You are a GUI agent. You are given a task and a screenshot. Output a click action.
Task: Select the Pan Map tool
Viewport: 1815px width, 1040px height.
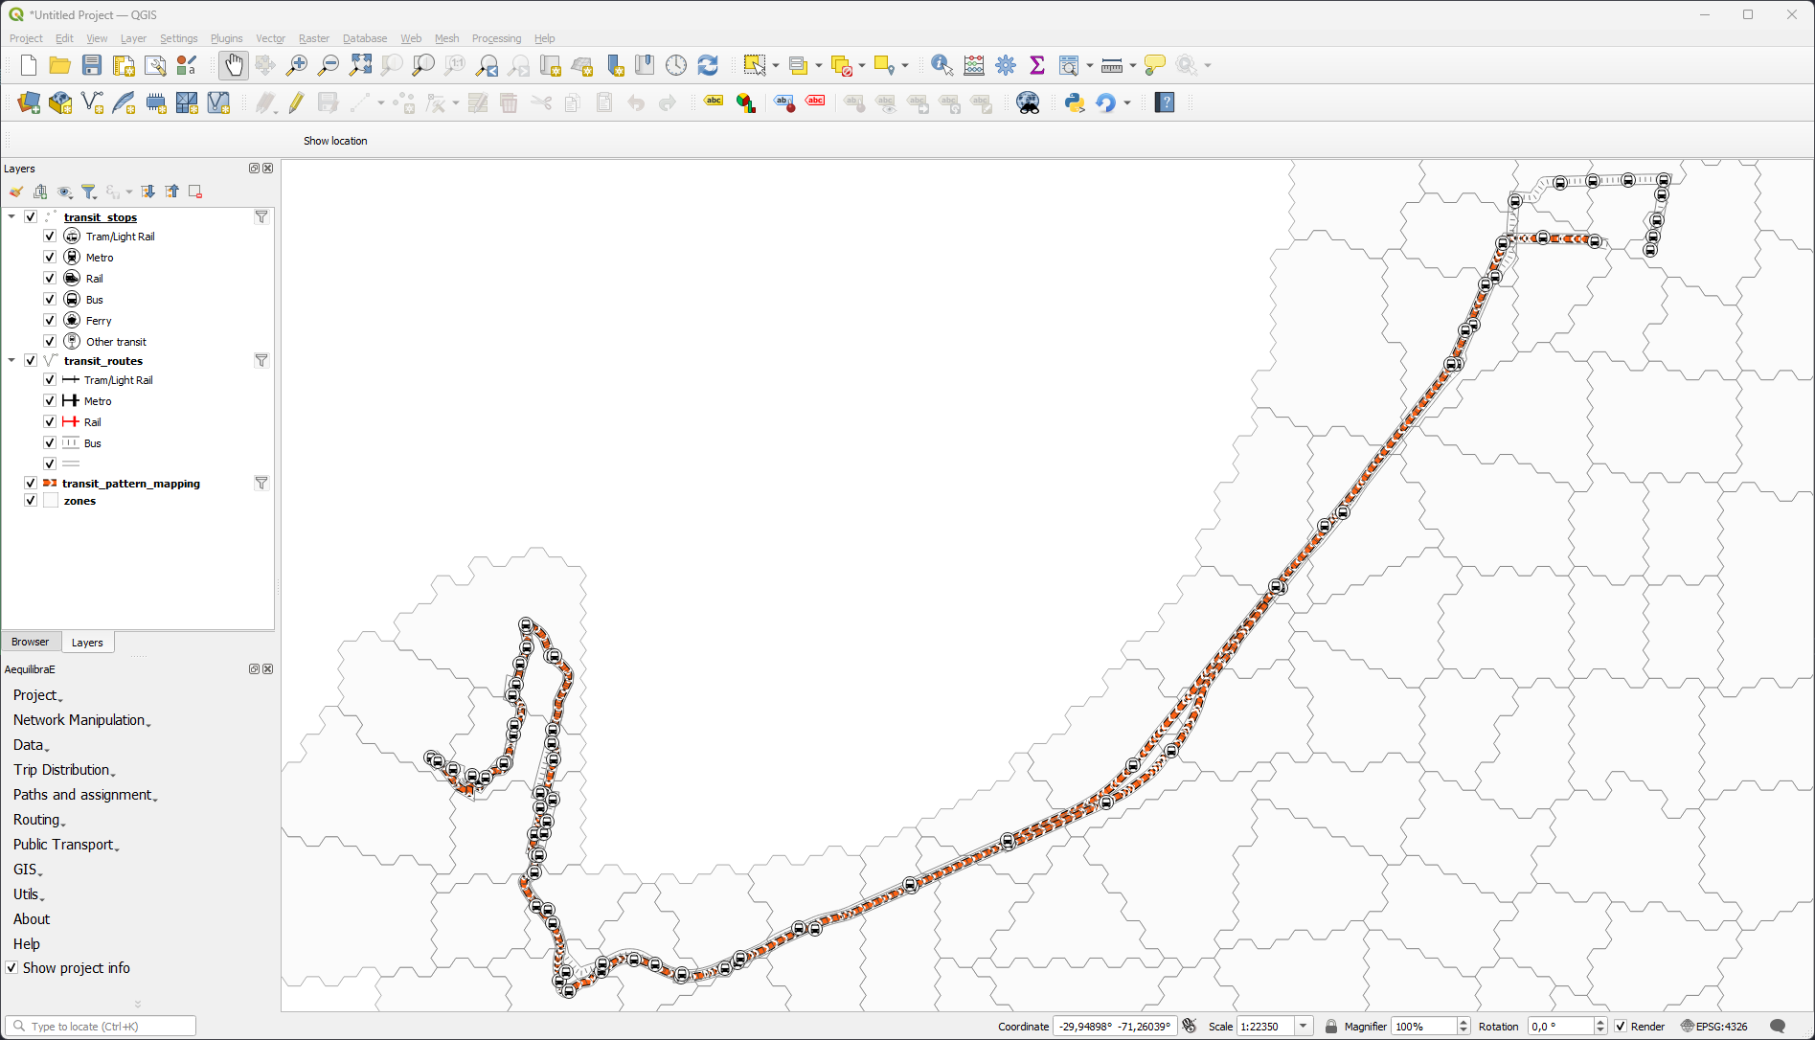(x=233, y=64)
